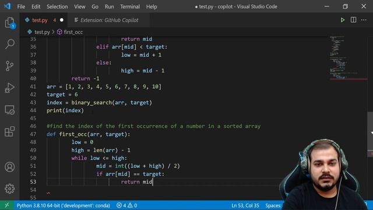373x210 pixels.
Task: Click the test.py Python file icon in breadcrumb
Action: pos(30,32)
